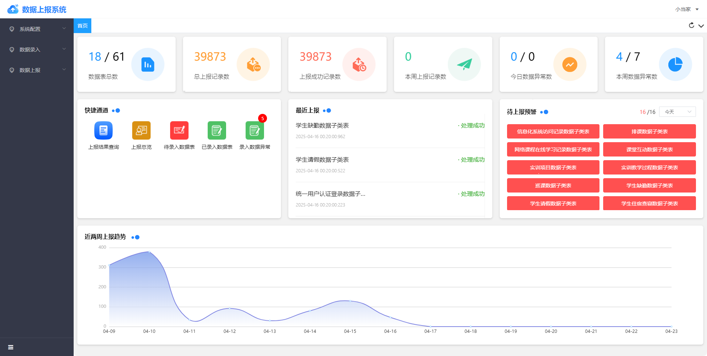Viewport: 707px width, 356px height.
Task: Open 上报总览 shortcut icon
Action: [141, 130]
